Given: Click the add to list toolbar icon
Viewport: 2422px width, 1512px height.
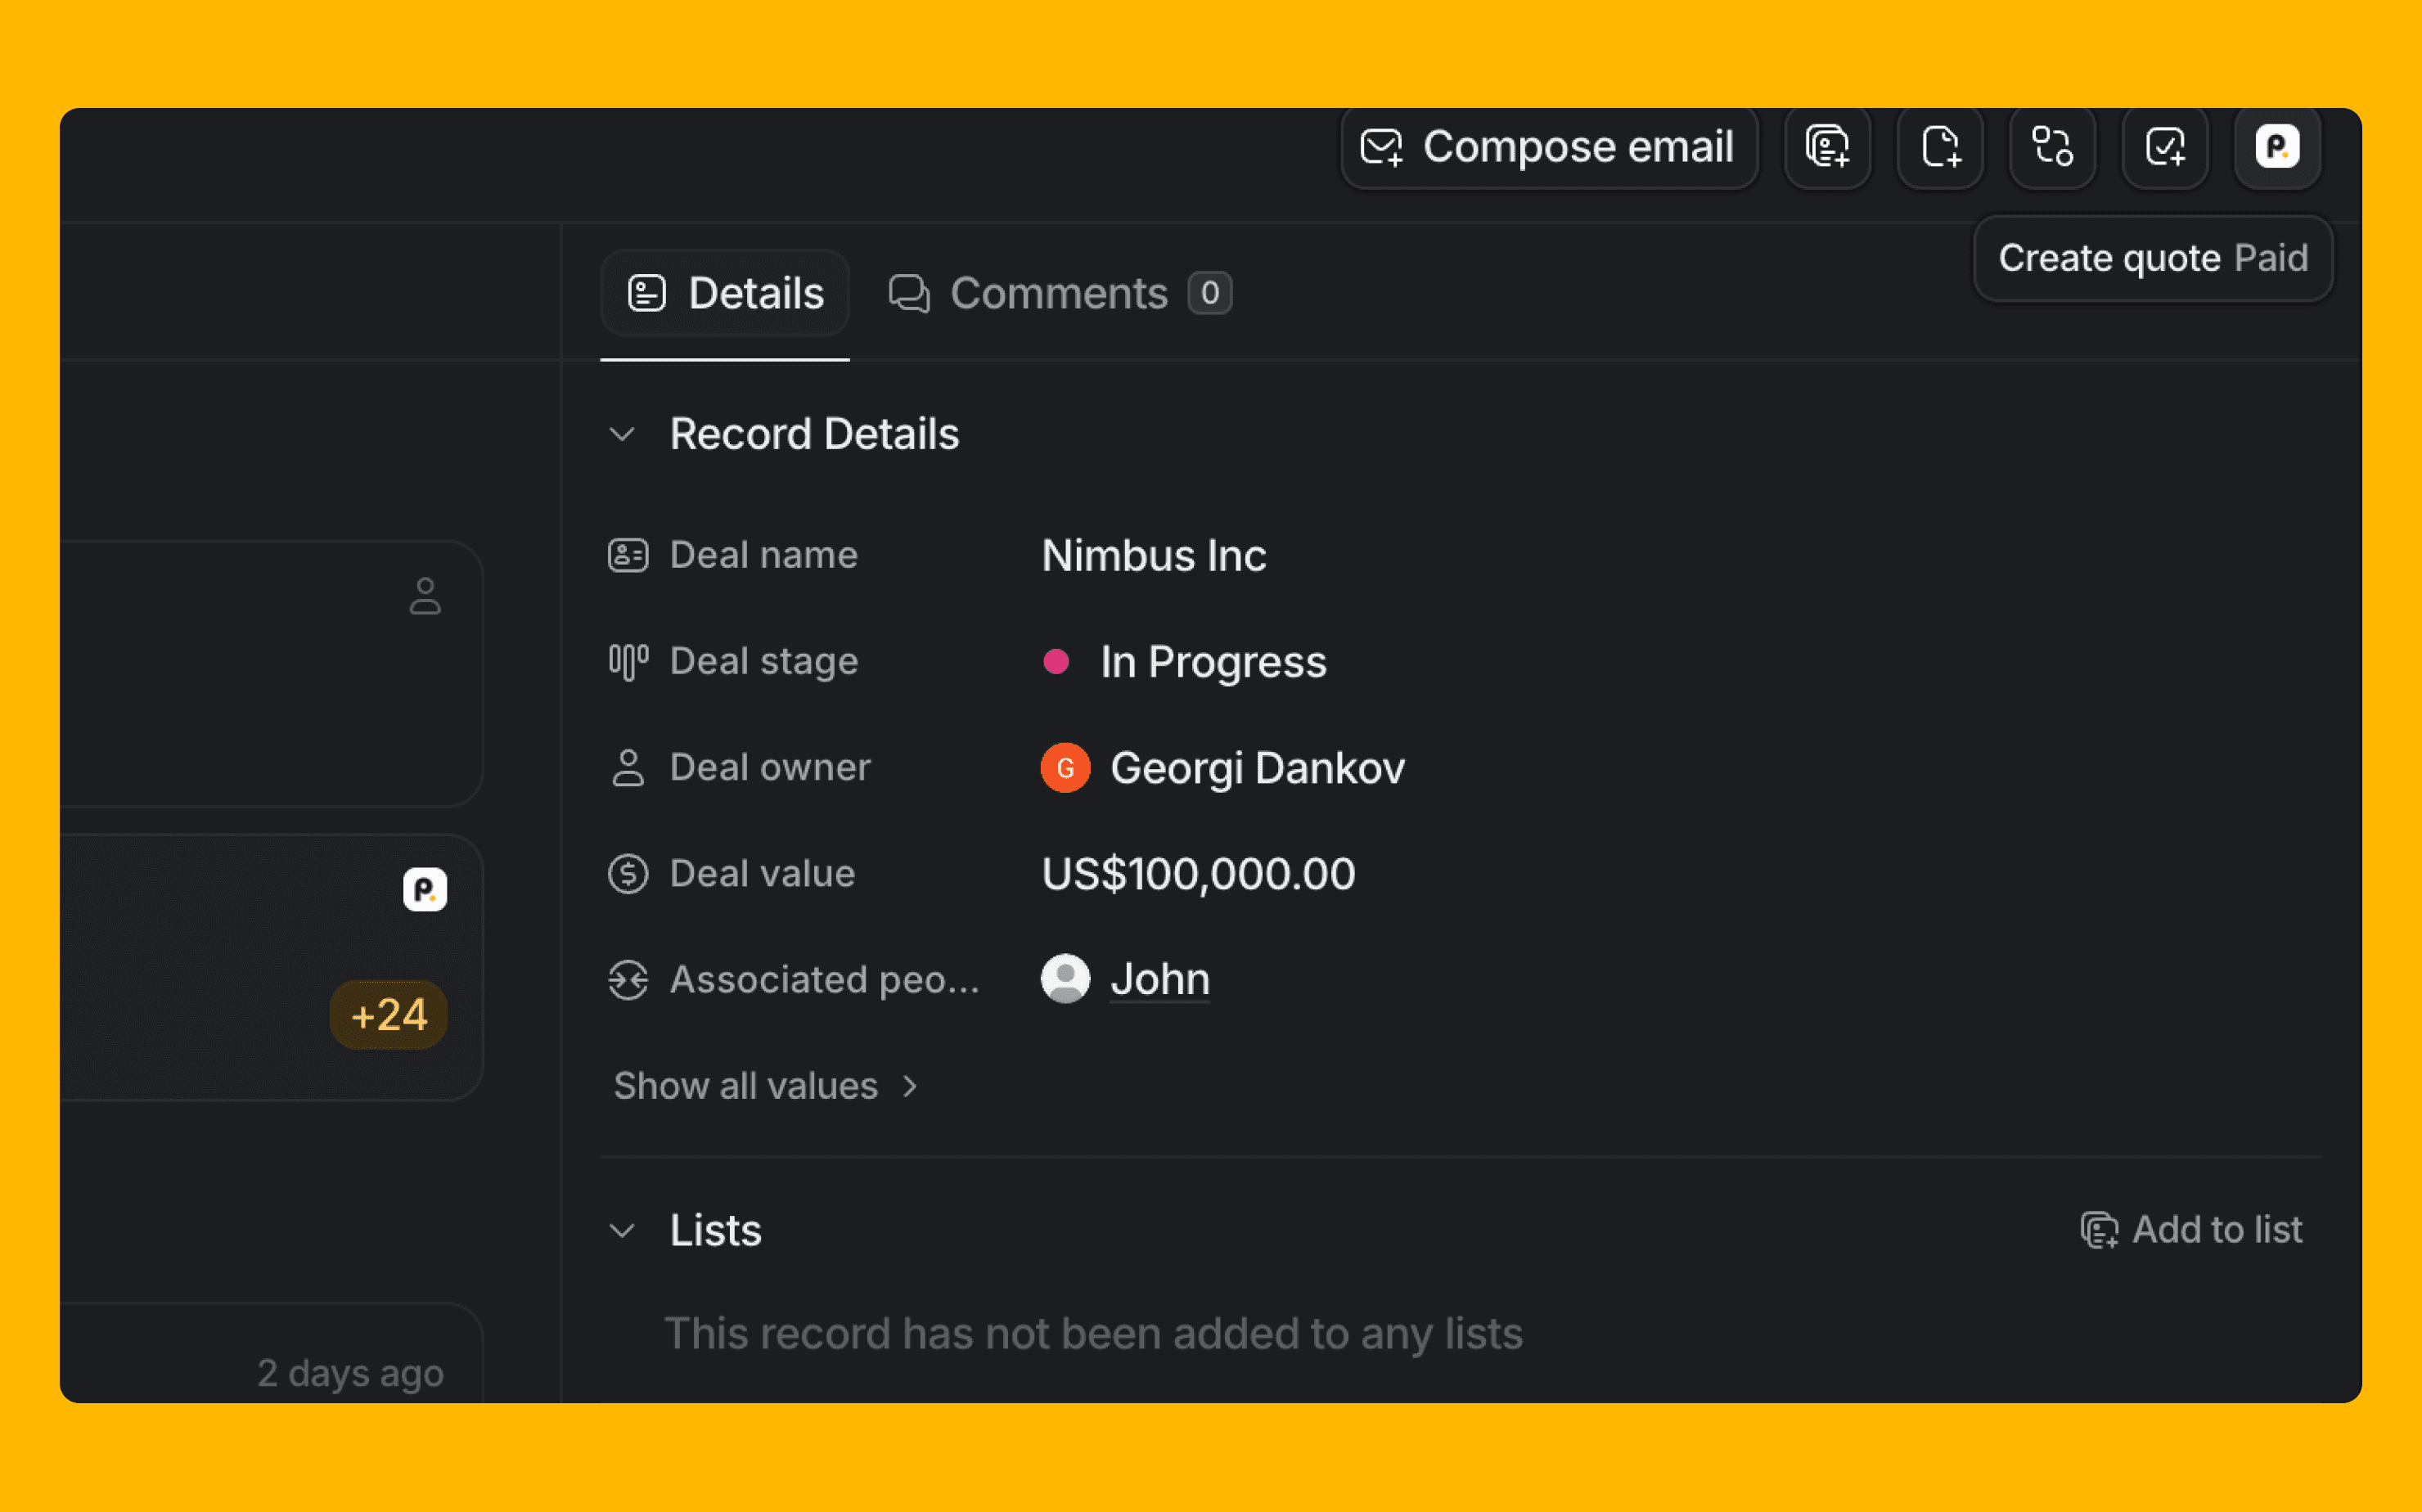Looking at the screenshot, I should click(x=1827, y=147).
